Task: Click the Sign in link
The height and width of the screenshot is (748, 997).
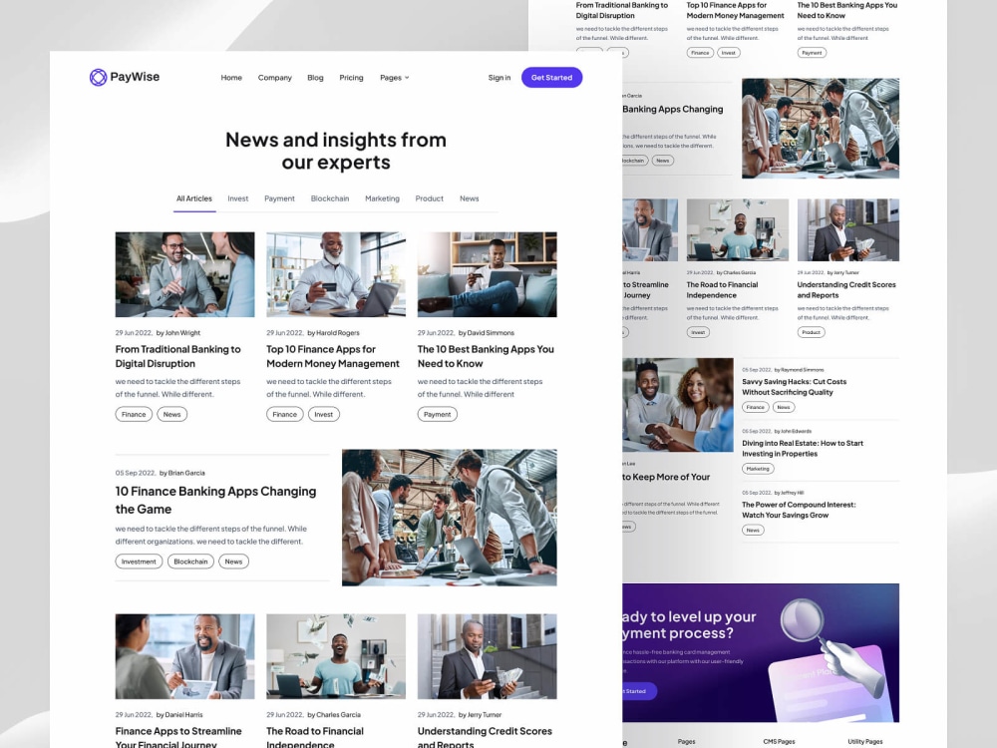Action: click(x=499, y=78)
